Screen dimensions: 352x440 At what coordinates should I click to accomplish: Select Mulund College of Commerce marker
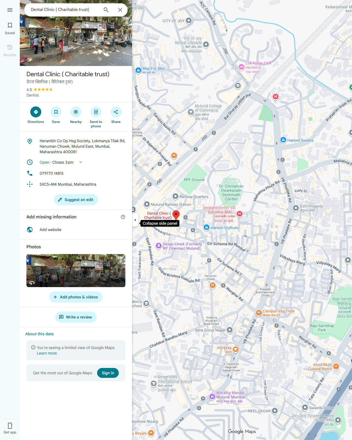click(191, 112)
